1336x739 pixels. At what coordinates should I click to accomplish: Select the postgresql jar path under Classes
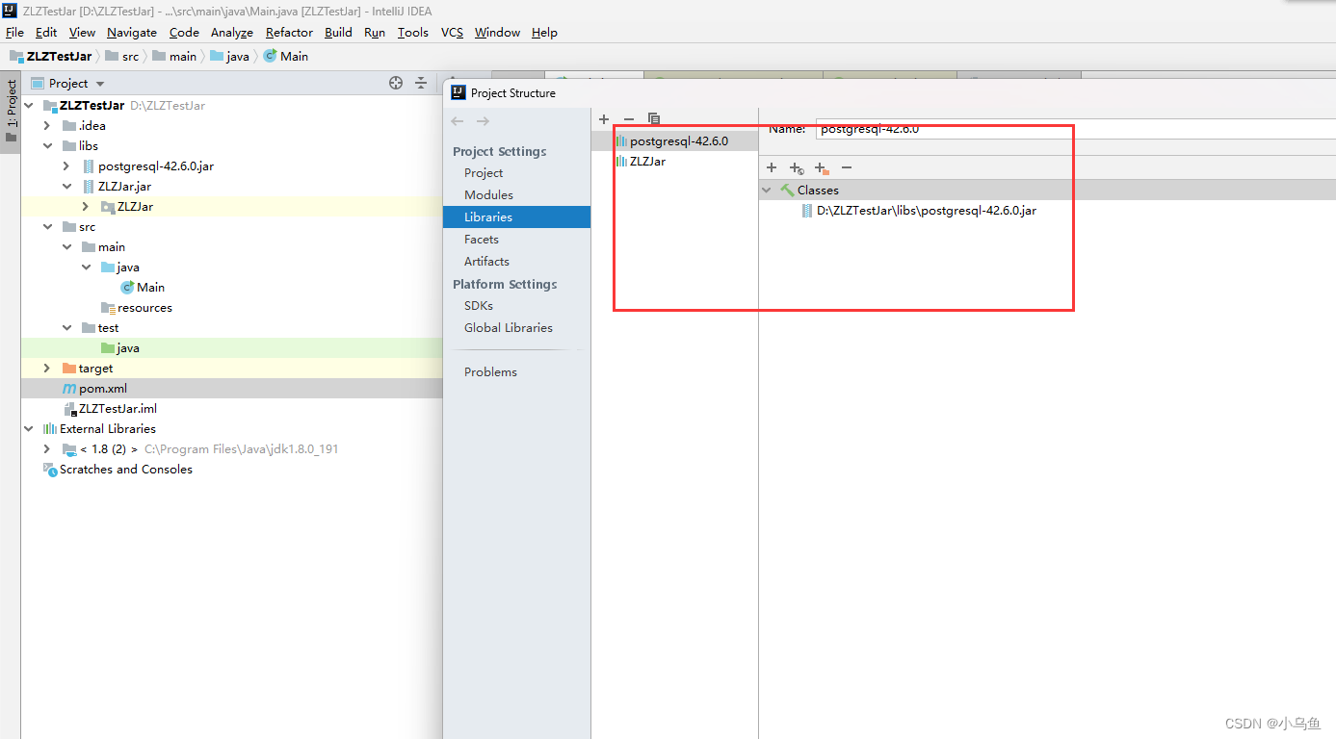[927, 211]
